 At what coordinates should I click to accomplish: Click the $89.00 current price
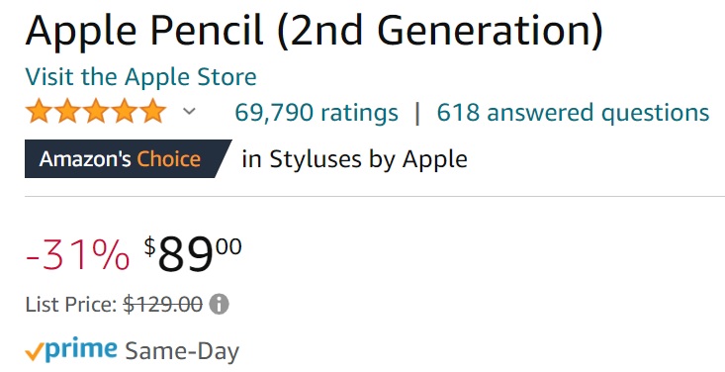(x=193, y=254)
